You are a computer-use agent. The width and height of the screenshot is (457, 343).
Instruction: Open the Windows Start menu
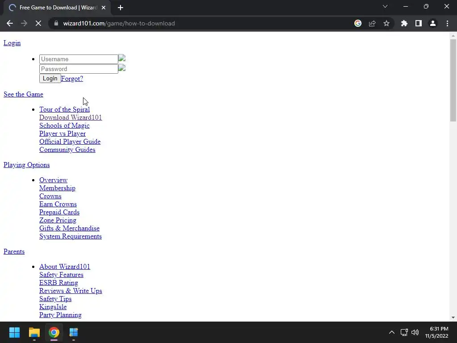tap(14, 332)
